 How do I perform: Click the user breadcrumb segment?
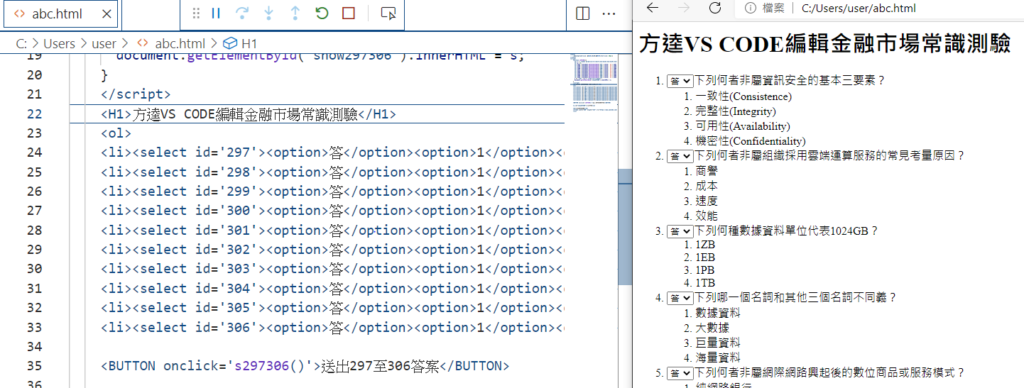point(104,44)
